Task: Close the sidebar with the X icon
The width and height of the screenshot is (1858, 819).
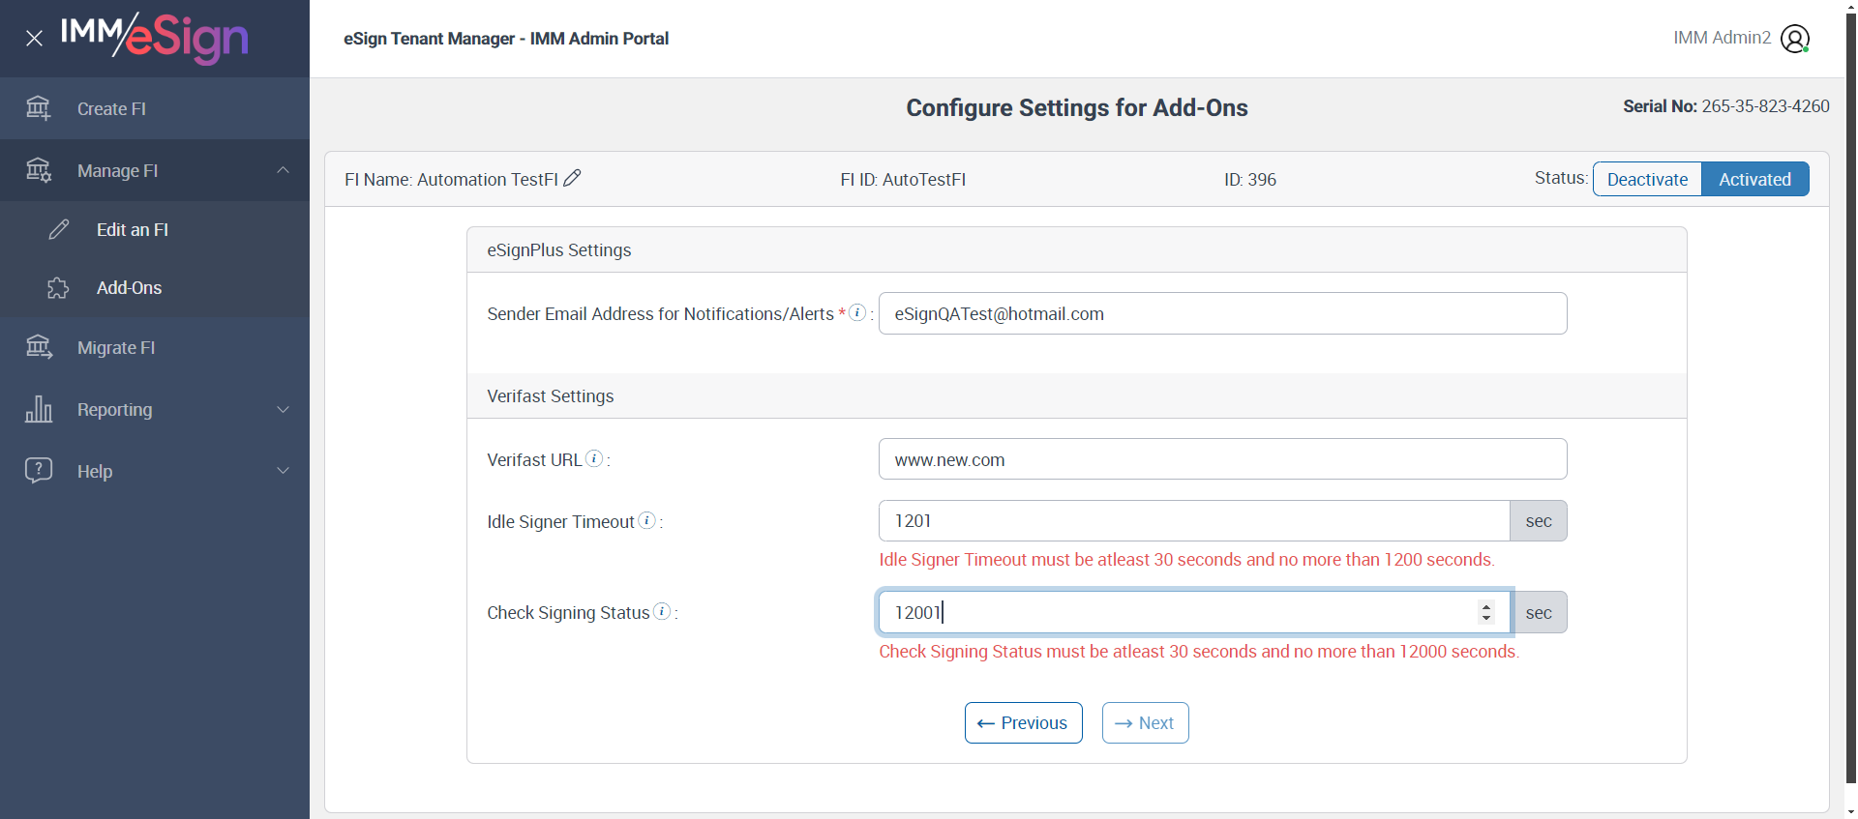Action: click(34, 39)
